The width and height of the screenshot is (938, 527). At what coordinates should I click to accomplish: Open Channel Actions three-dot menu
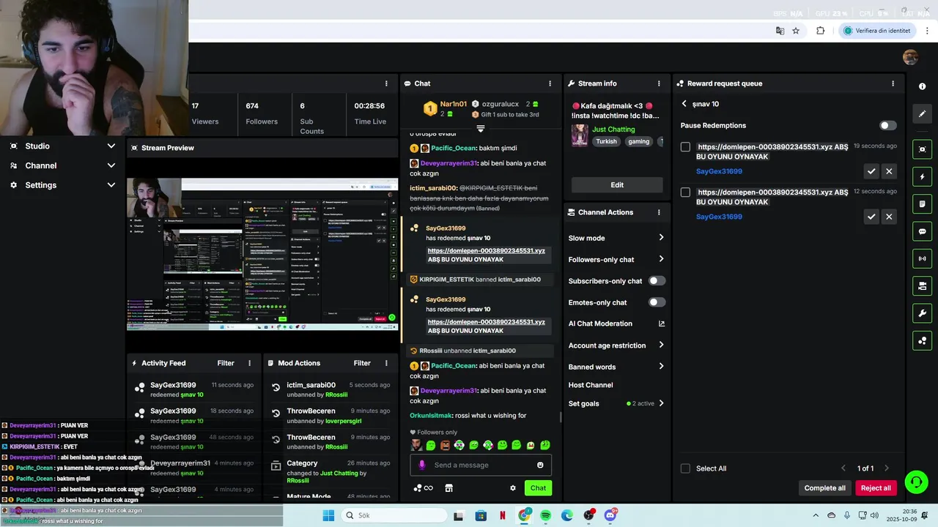(x=659, y=212)
